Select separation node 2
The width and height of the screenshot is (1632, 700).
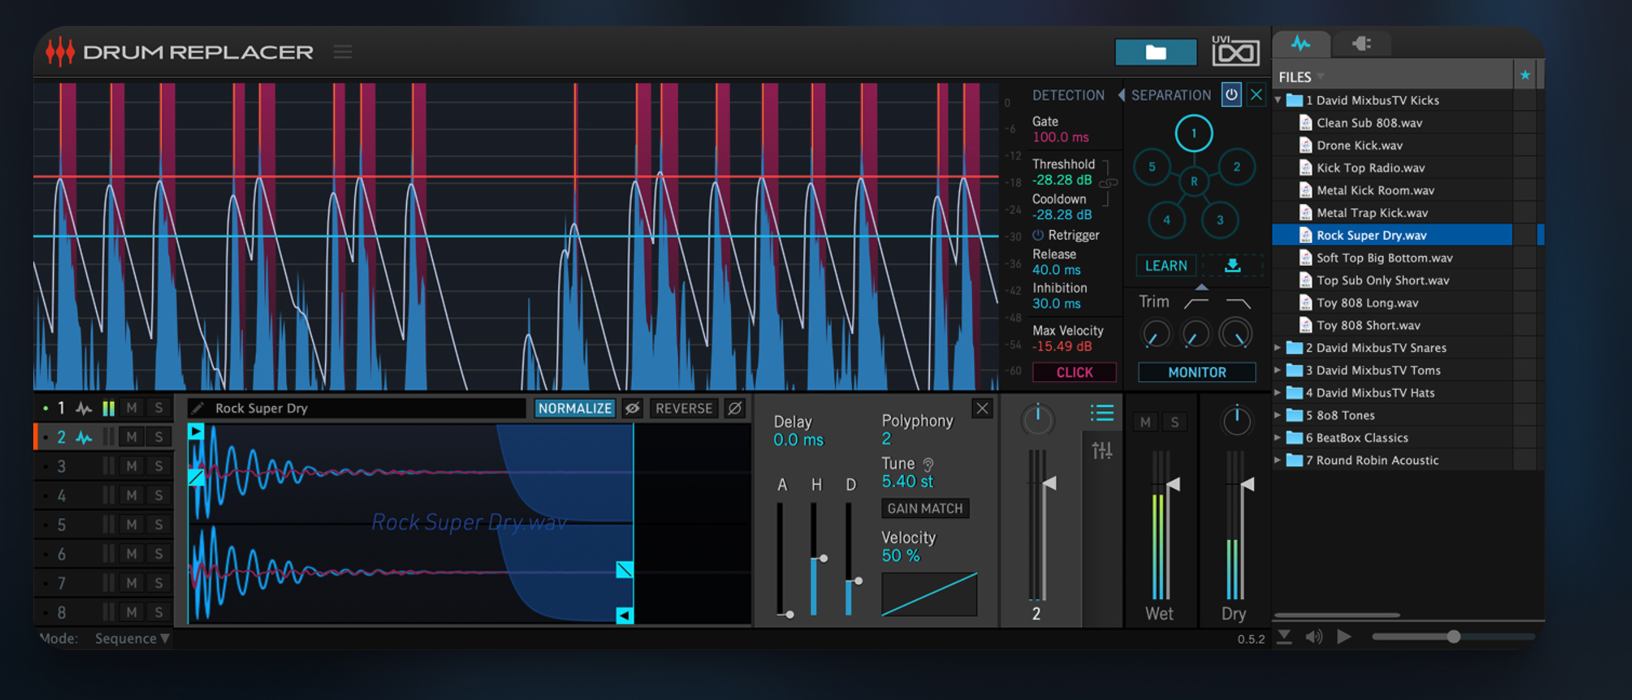coord(1236,167)
